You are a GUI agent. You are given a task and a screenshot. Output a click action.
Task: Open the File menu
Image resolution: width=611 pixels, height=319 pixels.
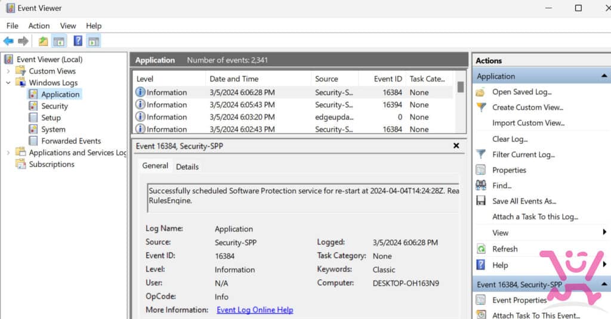pos(12,26)
